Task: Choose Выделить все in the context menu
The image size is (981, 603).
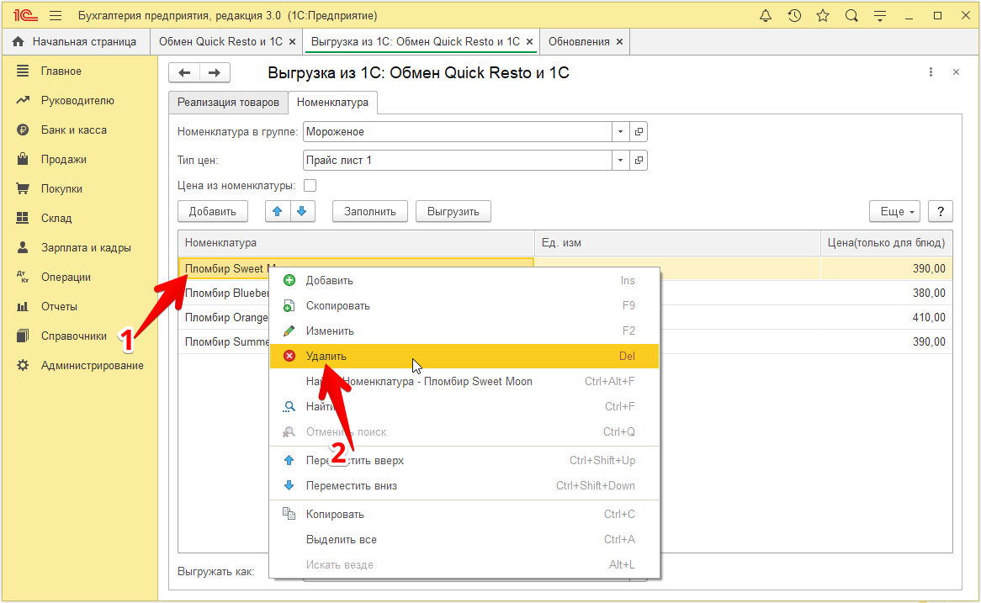Action: (x=464, y=539)
